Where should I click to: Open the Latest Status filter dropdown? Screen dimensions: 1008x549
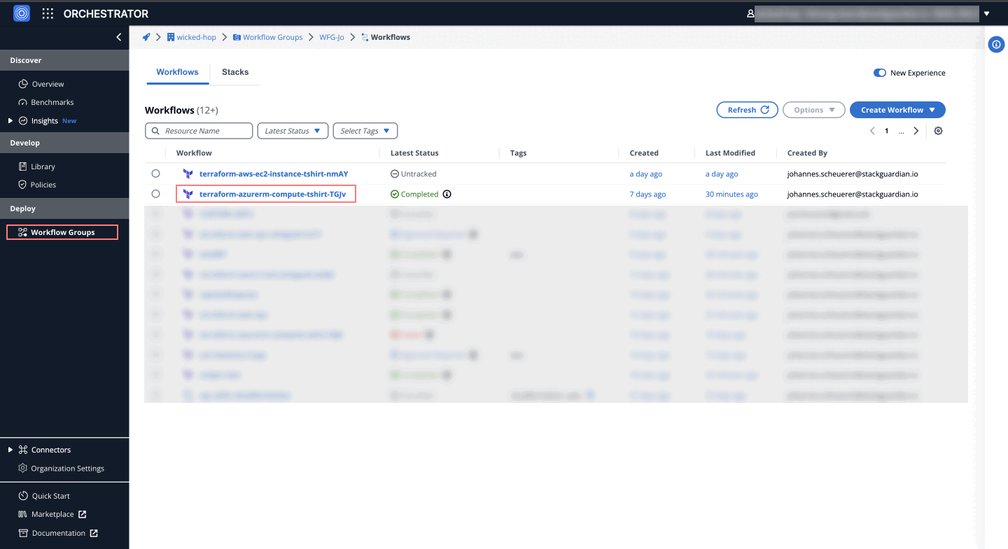293,131
